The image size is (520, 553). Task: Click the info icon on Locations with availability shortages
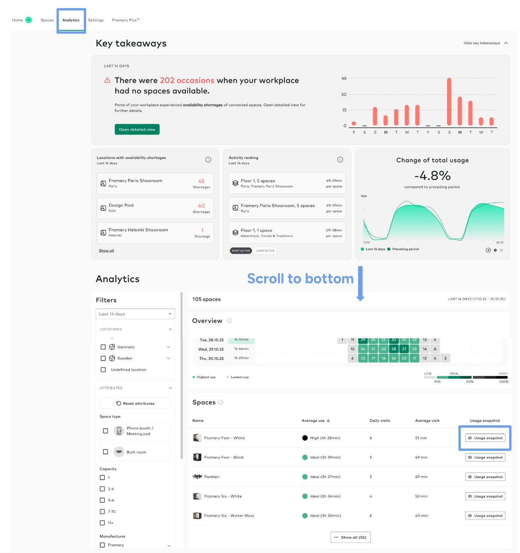tap(208, 160)
